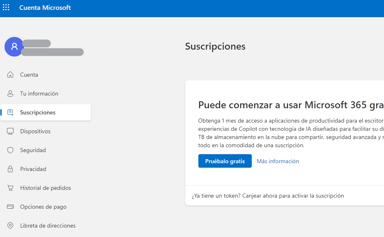Click the cart icon beside Historial de pedidos
This screenshot has width=384, height=237.
click(10, 188)
